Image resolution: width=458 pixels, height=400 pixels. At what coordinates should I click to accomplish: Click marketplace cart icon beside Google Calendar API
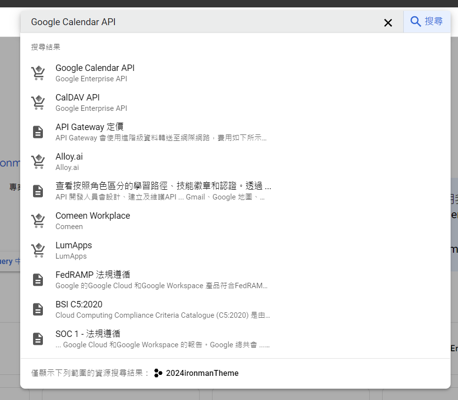38,73
